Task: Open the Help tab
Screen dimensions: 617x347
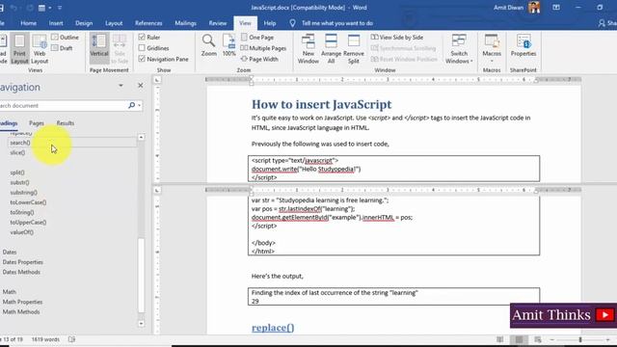Action: tap(270, 23)
